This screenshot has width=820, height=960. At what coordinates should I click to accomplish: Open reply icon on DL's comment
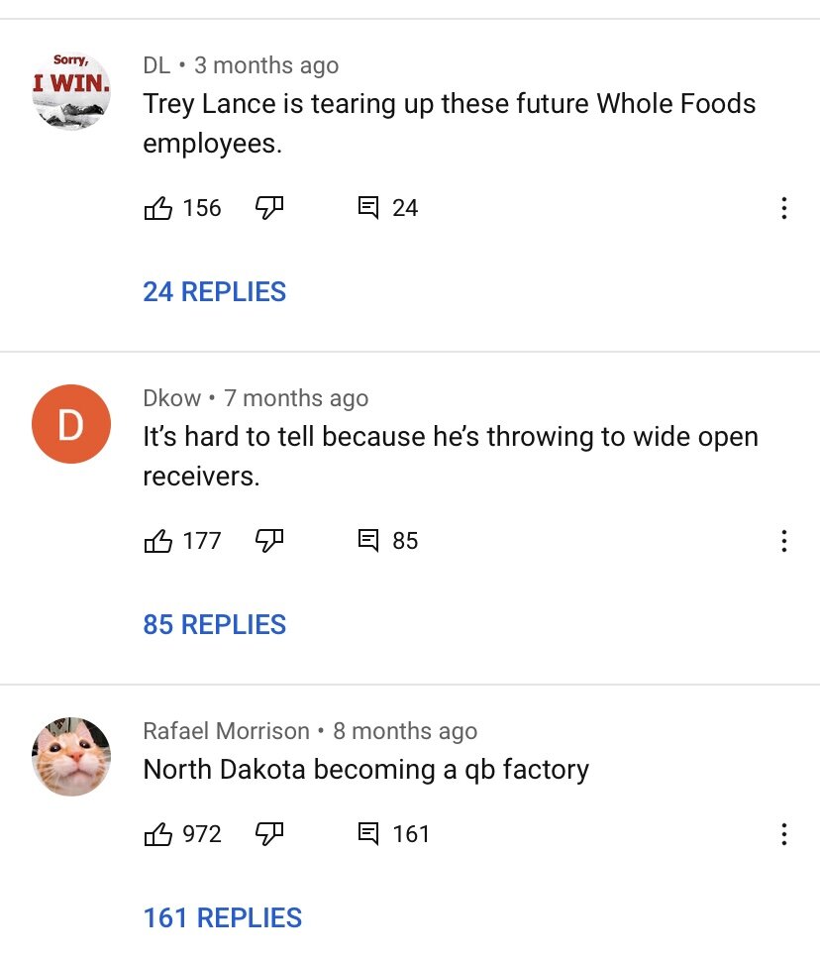click(x=368, y=208)
